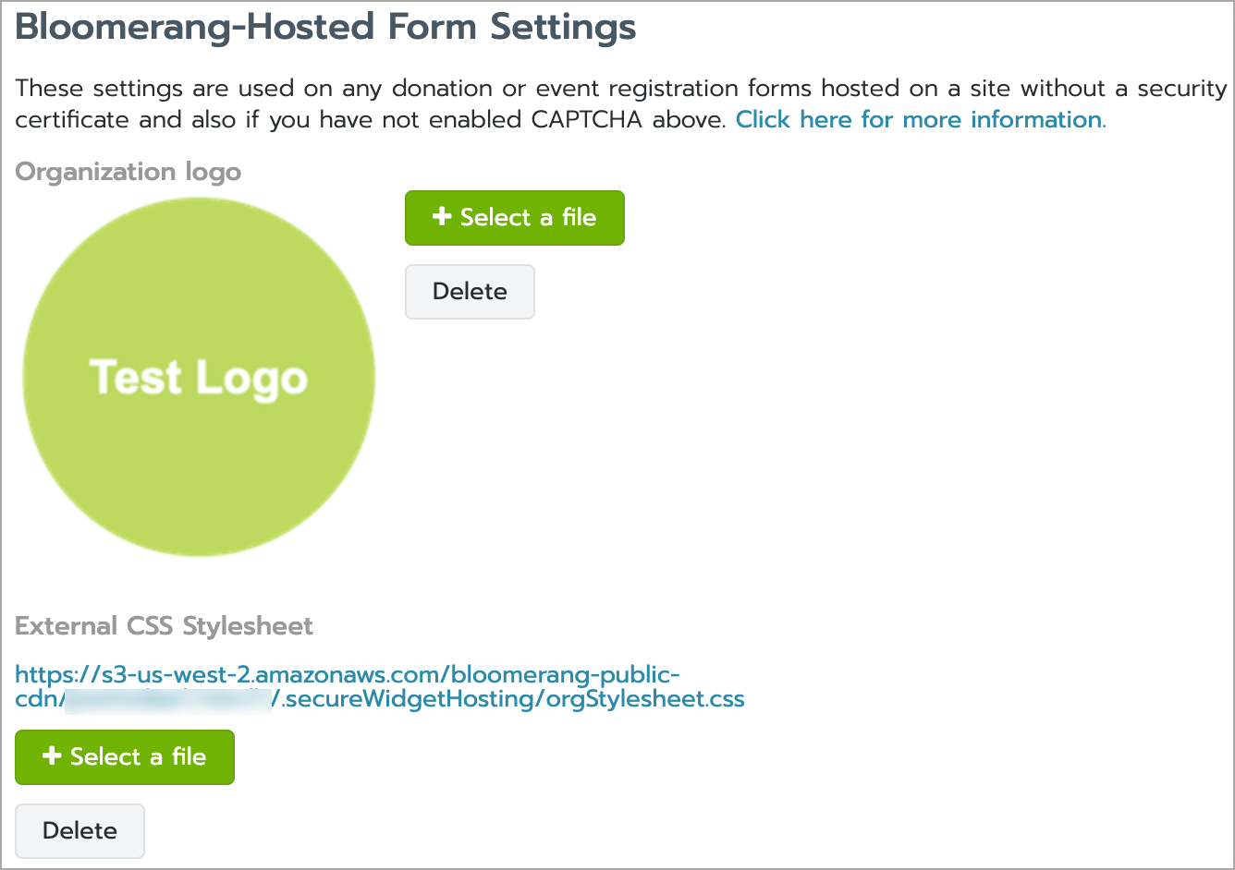The width and height of the screenshot is (1235, 870).
Task: Delete the organization logo
Action: [470, 292]
